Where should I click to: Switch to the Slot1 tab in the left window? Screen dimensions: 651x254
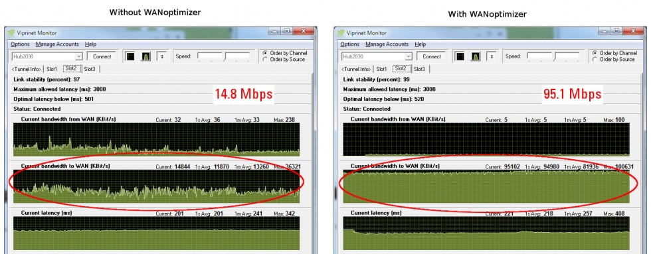pyautogui.click(x=52, y=69)
